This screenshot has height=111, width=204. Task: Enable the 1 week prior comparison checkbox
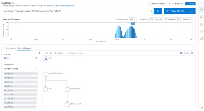click(180, 19)
